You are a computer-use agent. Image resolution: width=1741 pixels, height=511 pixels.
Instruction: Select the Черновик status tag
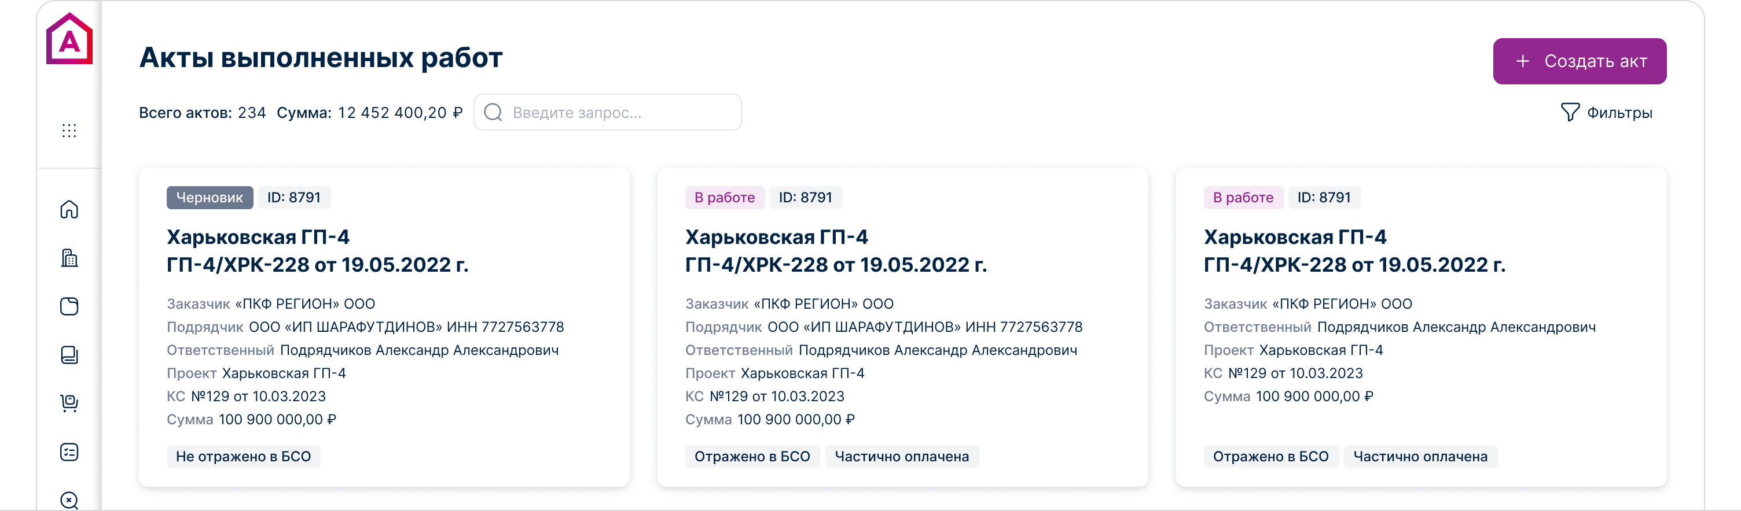210,198
